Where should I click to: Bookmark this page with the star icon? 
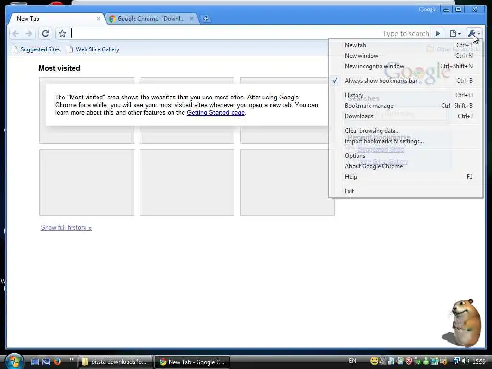tap(62, 33)
